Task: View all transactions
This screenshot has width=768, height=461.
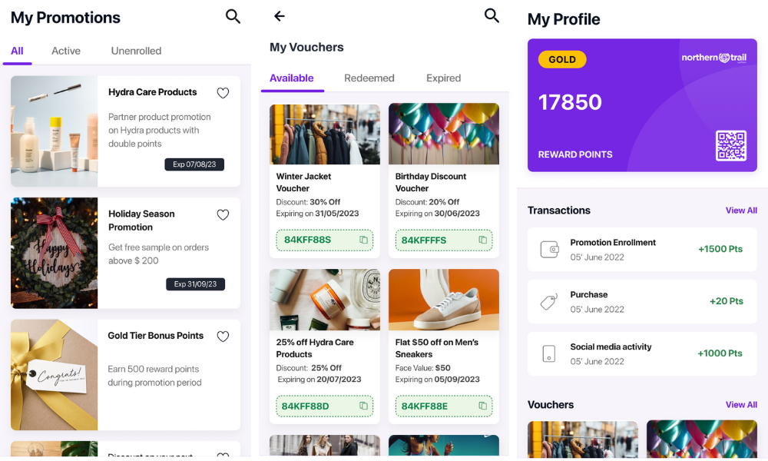Action: (741, 211)
